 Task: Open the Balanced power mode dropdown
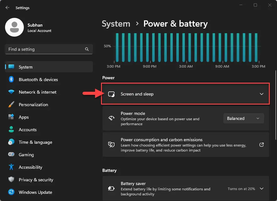[x=244, y=118]
